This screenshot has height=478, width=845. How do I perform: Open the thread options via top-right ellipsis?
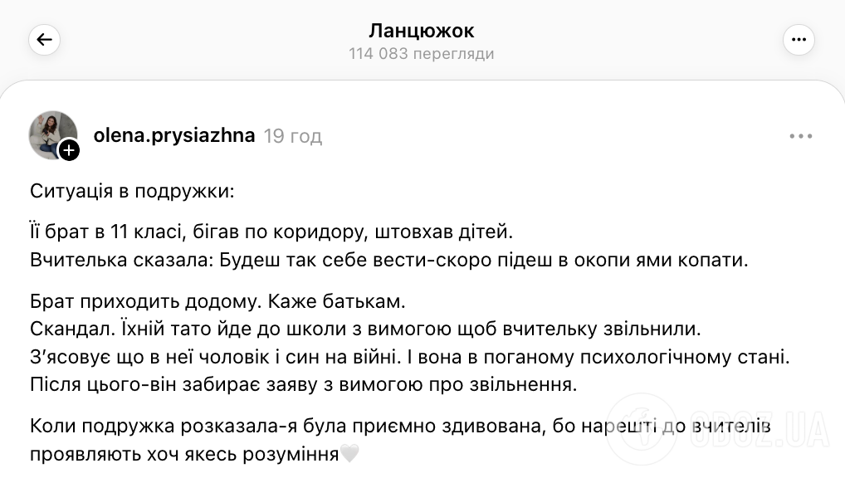click(x=798, y=40)
